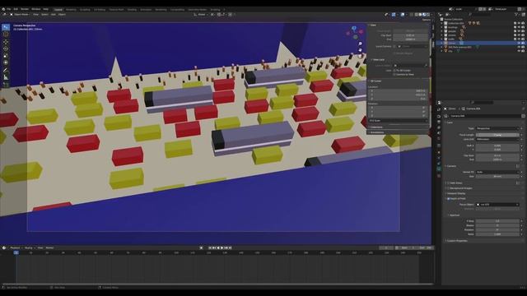The width and height of the screenshot is (527, 296).
Task: Open the Edit menu
Action: click(x=16, y=9)
